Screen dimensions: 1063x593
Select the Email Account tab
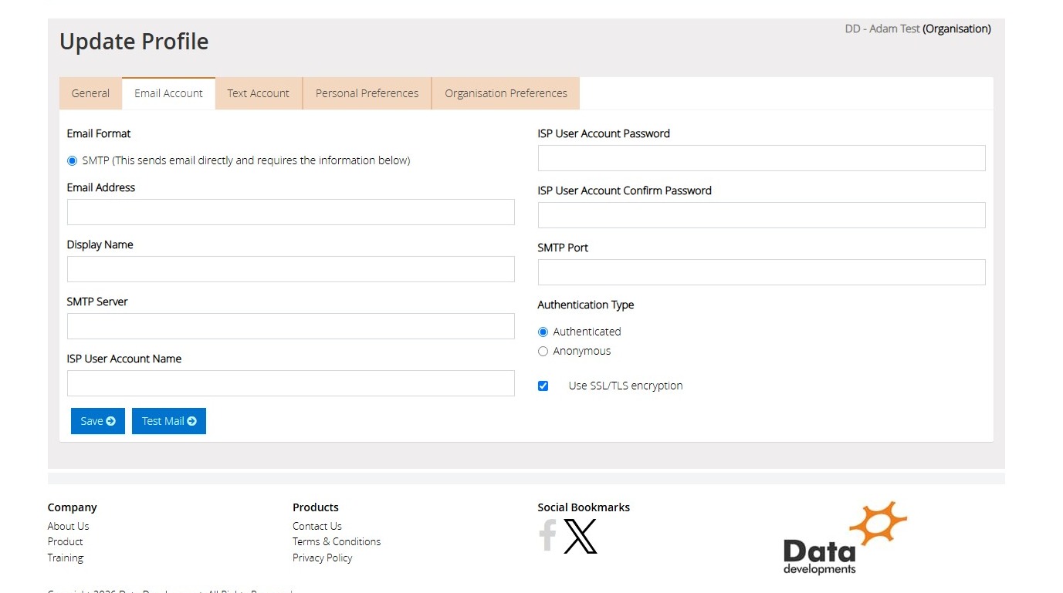(x=168, y=93)
